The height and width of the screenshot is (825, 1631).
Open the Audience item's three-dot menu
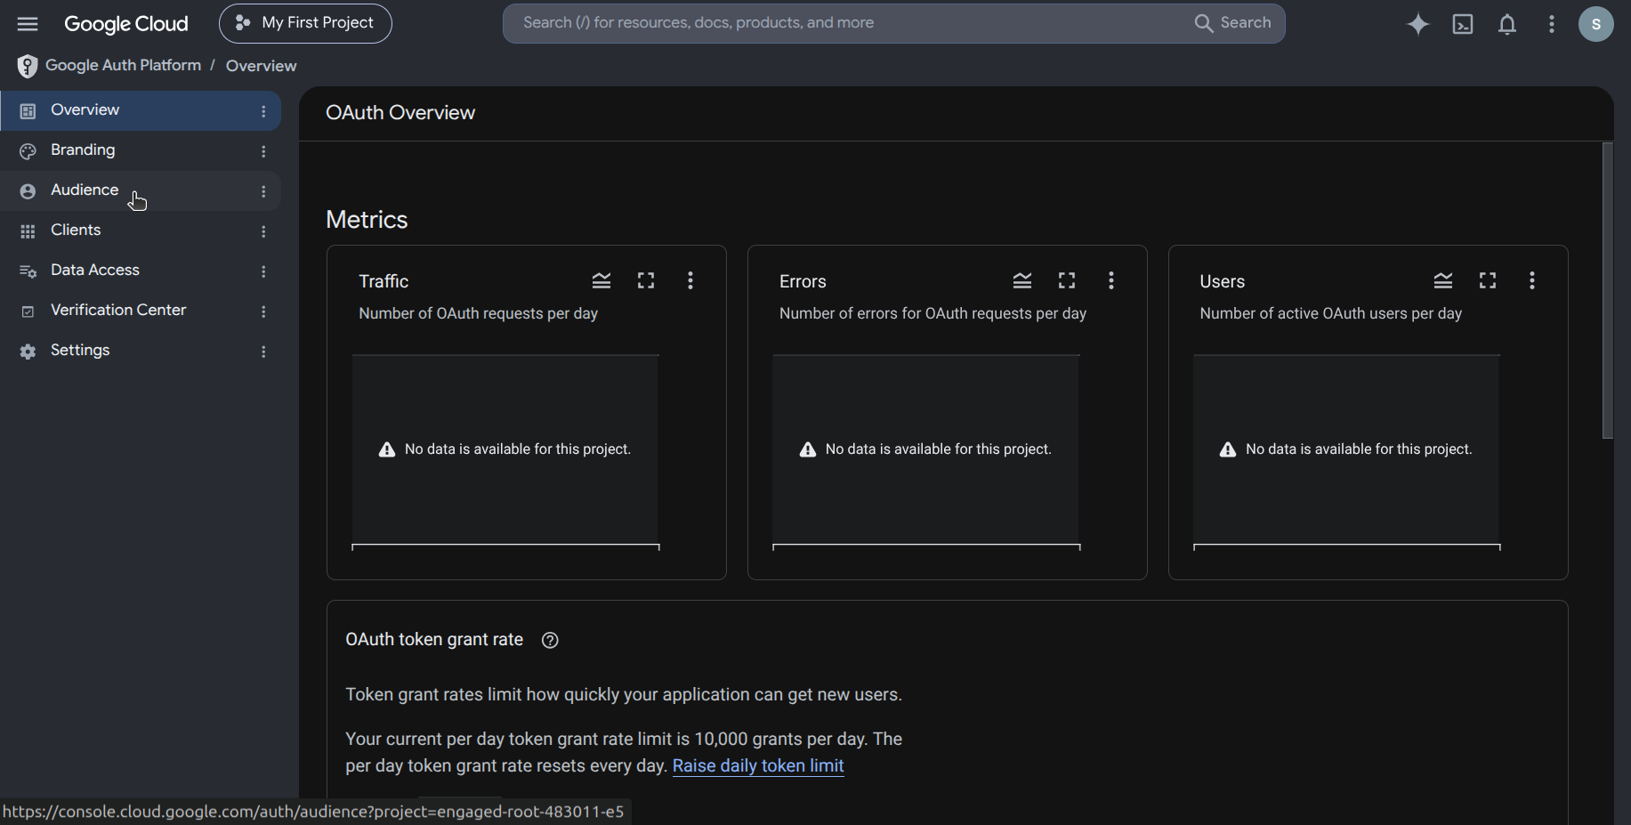pyautogui.click(x=263, y=191)
